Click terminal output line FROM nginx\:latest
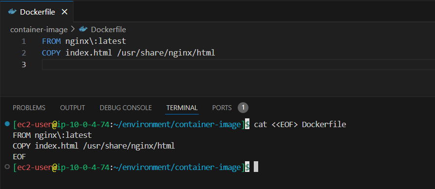The width and height of the screenshot is (435, 189). tap(52, 135)
